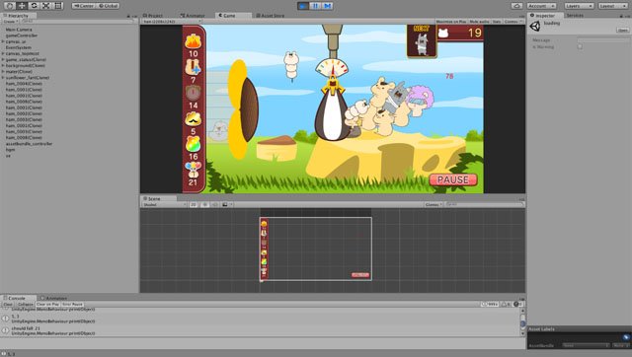Open the Game view Gizmos dropdown
Viewport: 632px width, 357px height.
[513, 22]
